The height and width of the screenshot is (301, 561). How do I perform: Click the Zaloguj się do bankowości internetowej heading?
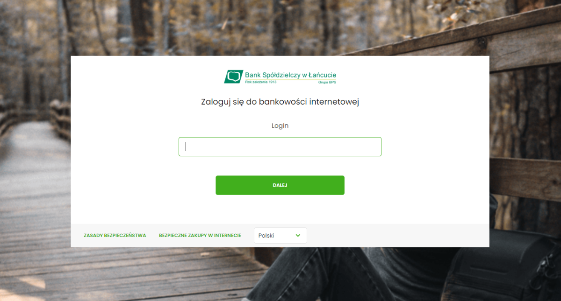[x=280, y=102]
